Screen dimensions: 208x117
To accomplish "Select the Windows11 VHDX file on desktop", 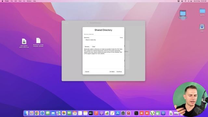I will [x=38, y=42].
